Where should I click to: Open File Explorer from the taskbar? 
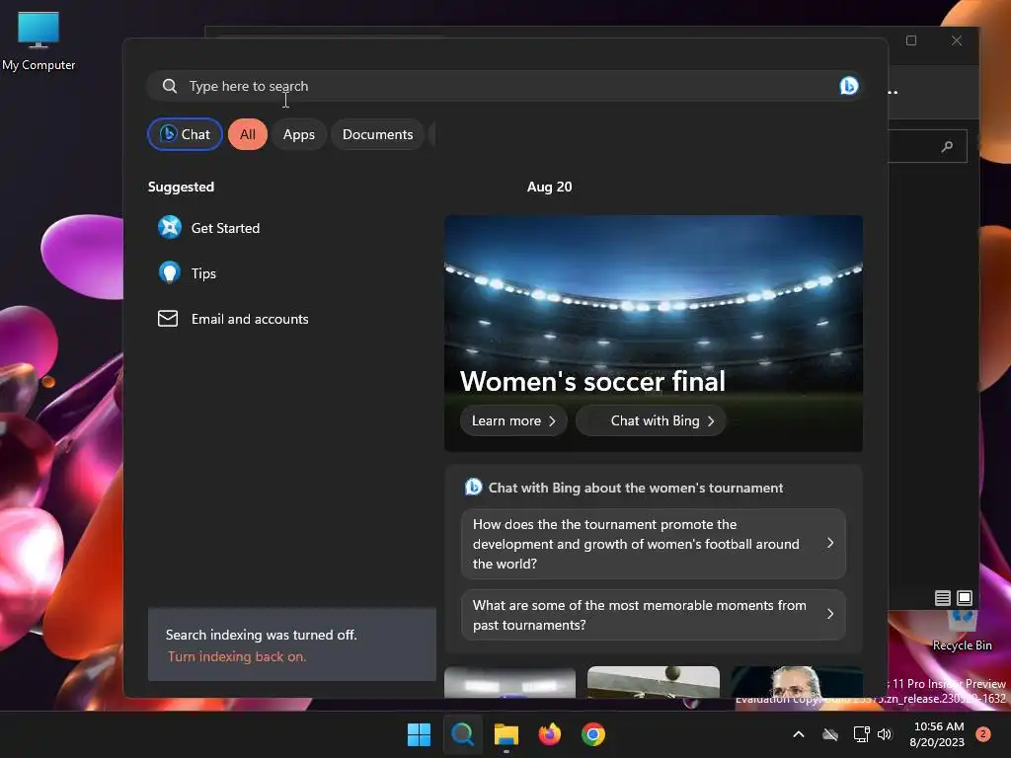point(506,734)
